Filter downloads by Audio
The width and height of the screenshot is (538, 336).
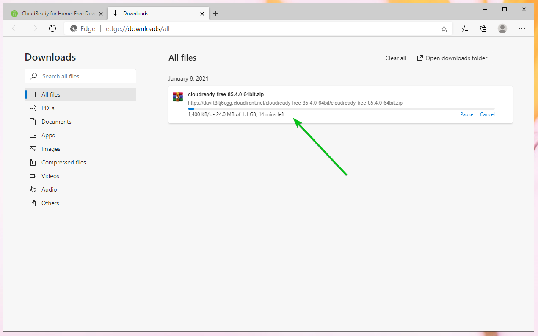tap(80, 189)
